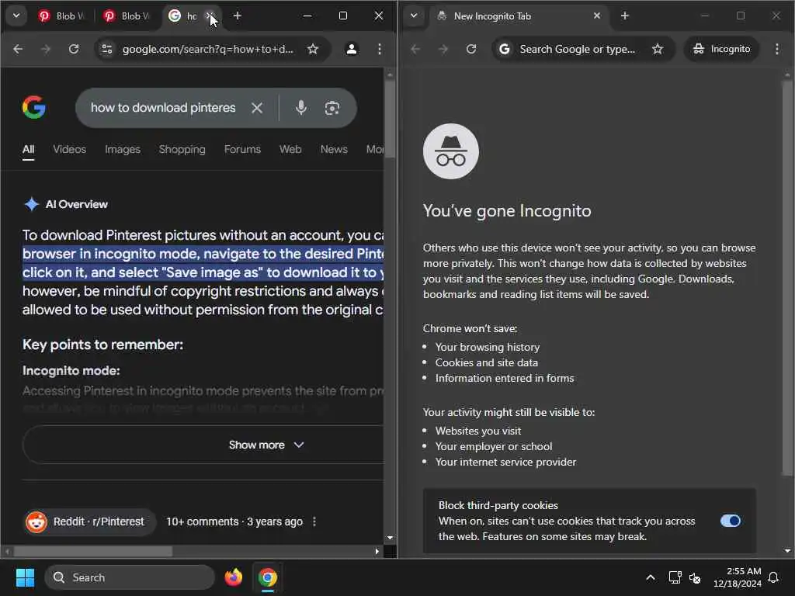Click vertical scrollbar in left Chrome window

pyautogui.click(x=390, y=120)
